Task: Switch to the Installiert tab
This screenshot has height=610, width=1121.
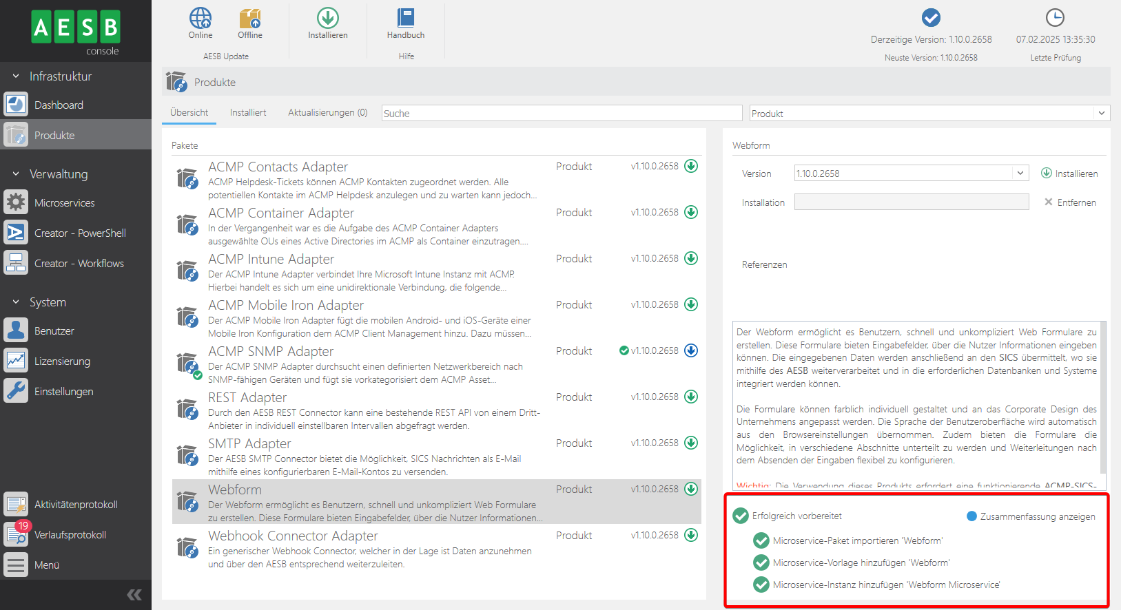Action: click(x=248, y=113)
